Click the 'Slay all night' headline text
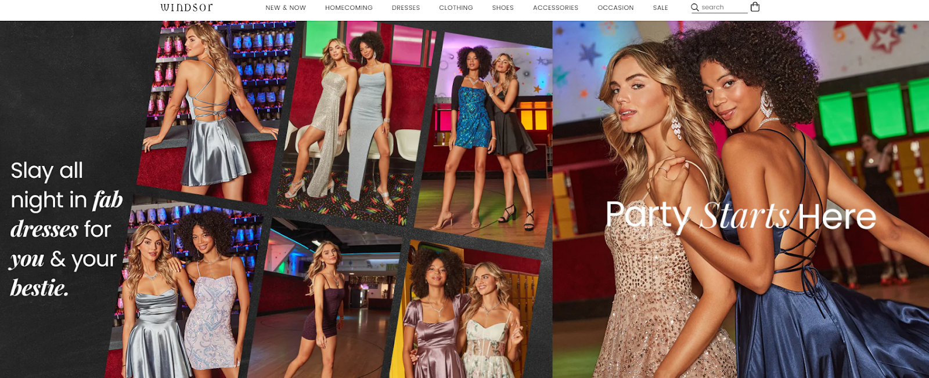Screen dimensions: 929x378 (x=66, y=229)
